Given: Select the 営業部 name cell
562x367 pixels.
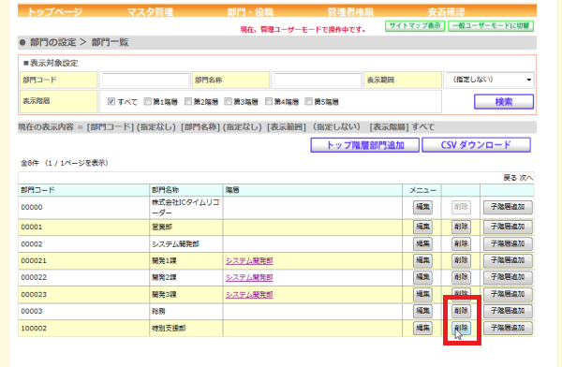Looking at the screenshot, I should (x=186, y=227).
